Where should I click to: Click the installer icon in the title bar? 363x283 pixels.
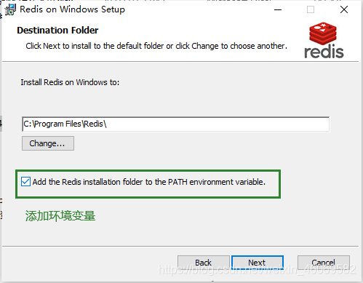point(10,9)
